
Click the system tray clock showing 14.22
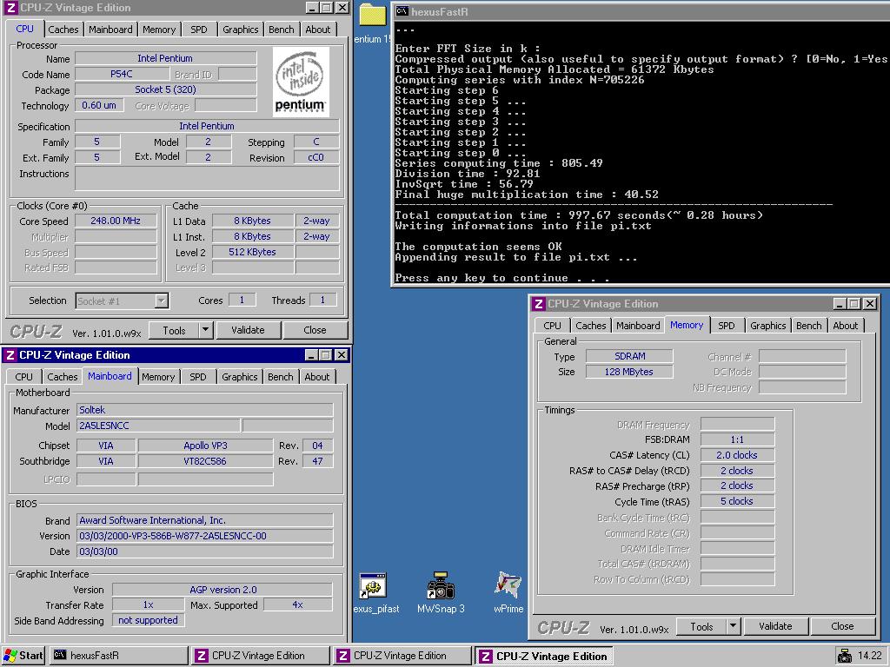[869, 656]
